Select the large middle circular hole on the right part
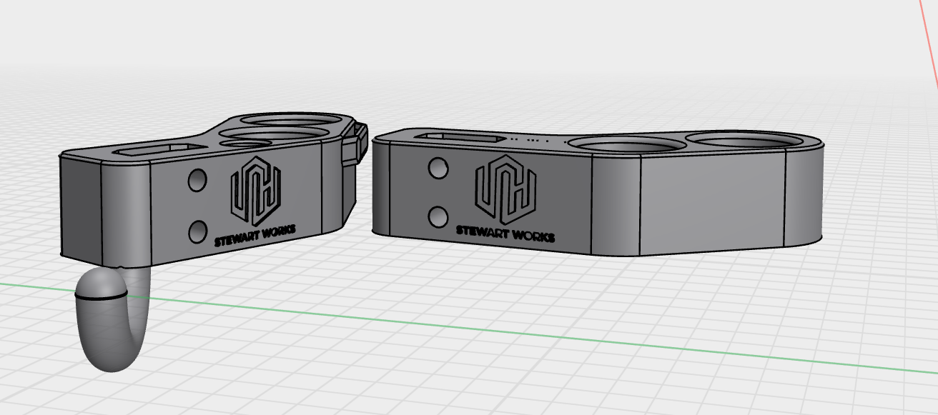Viewport: 938px width, 415px height. tap(629, 146)
